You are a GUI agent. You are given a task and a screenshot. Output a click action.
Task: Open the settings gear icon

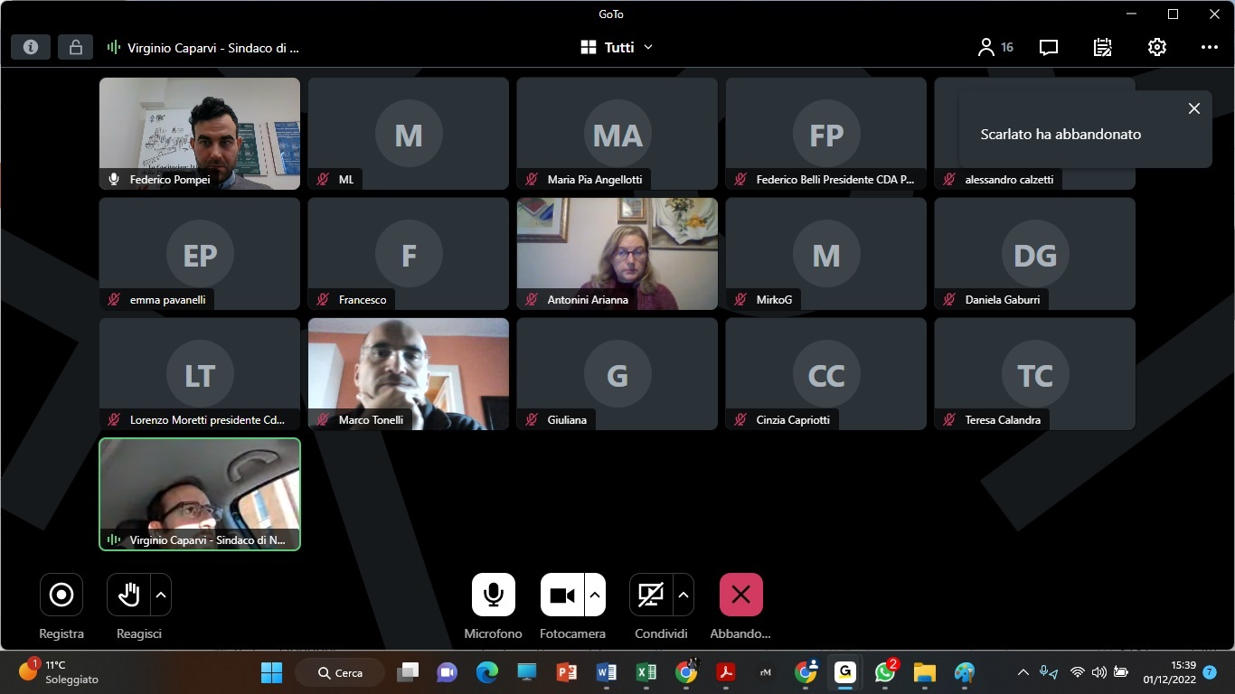[1156, 48]
